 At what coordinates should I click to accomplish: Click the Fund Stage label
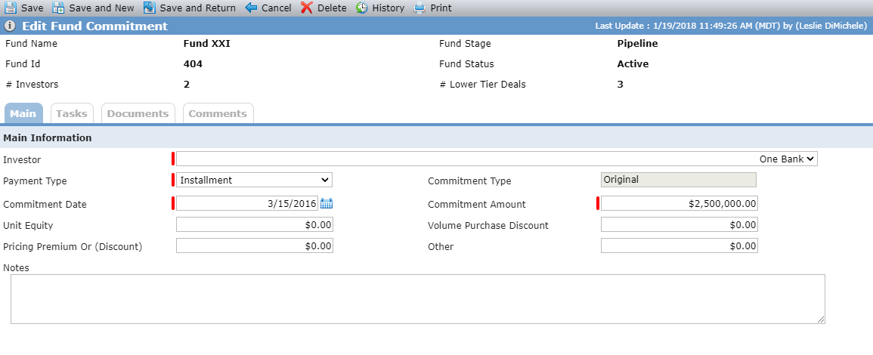(465, 43)
